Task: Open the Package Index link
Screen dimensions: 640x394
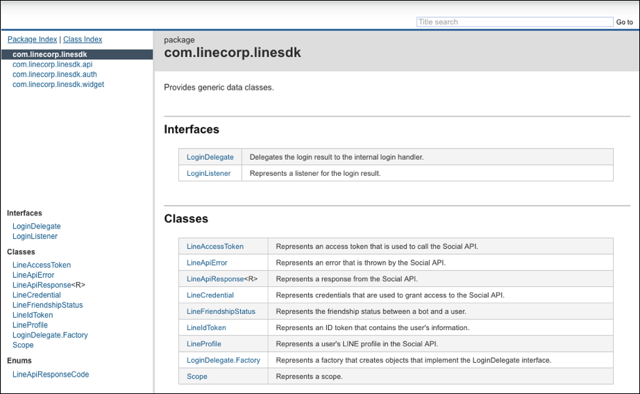Action: [32, 39]
